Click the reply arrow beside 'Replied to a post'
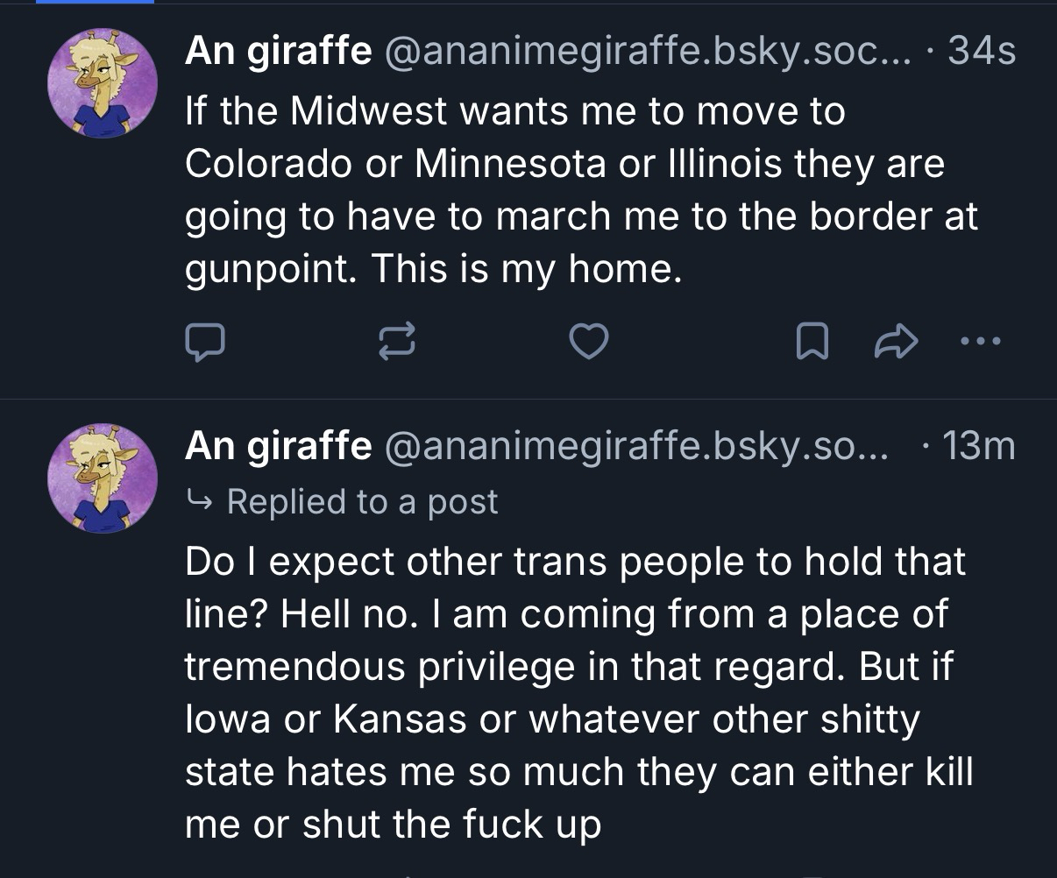Viewport: 1057px width, 878px height. coord(200,501)
